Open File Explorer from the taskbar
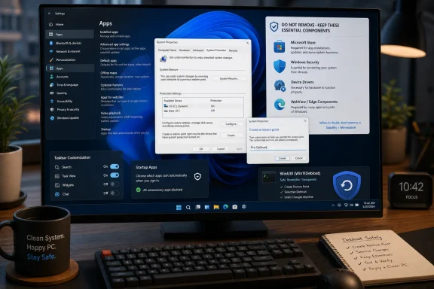434x289 pixels. [216, 207]
